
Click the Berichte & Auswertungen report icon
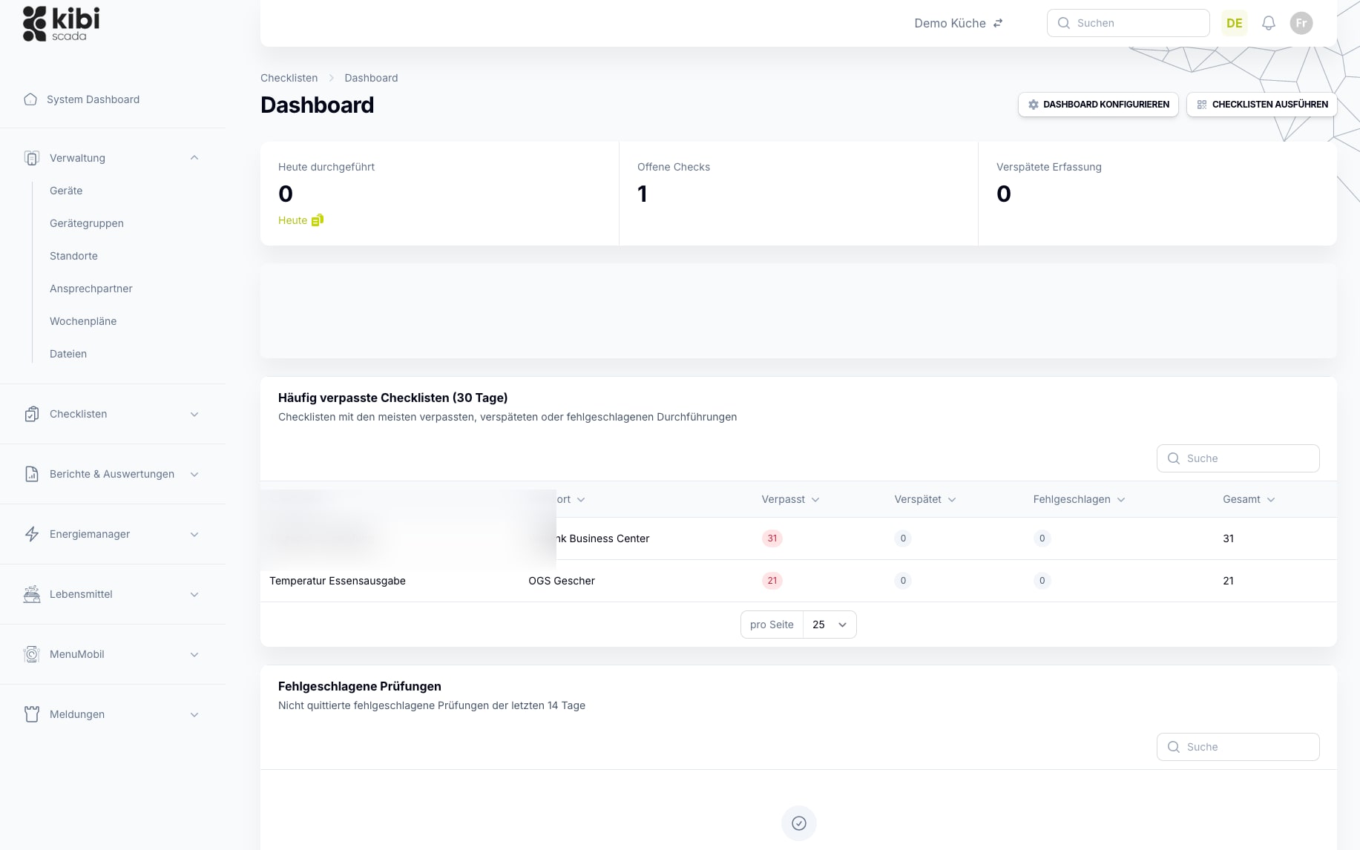31,474
